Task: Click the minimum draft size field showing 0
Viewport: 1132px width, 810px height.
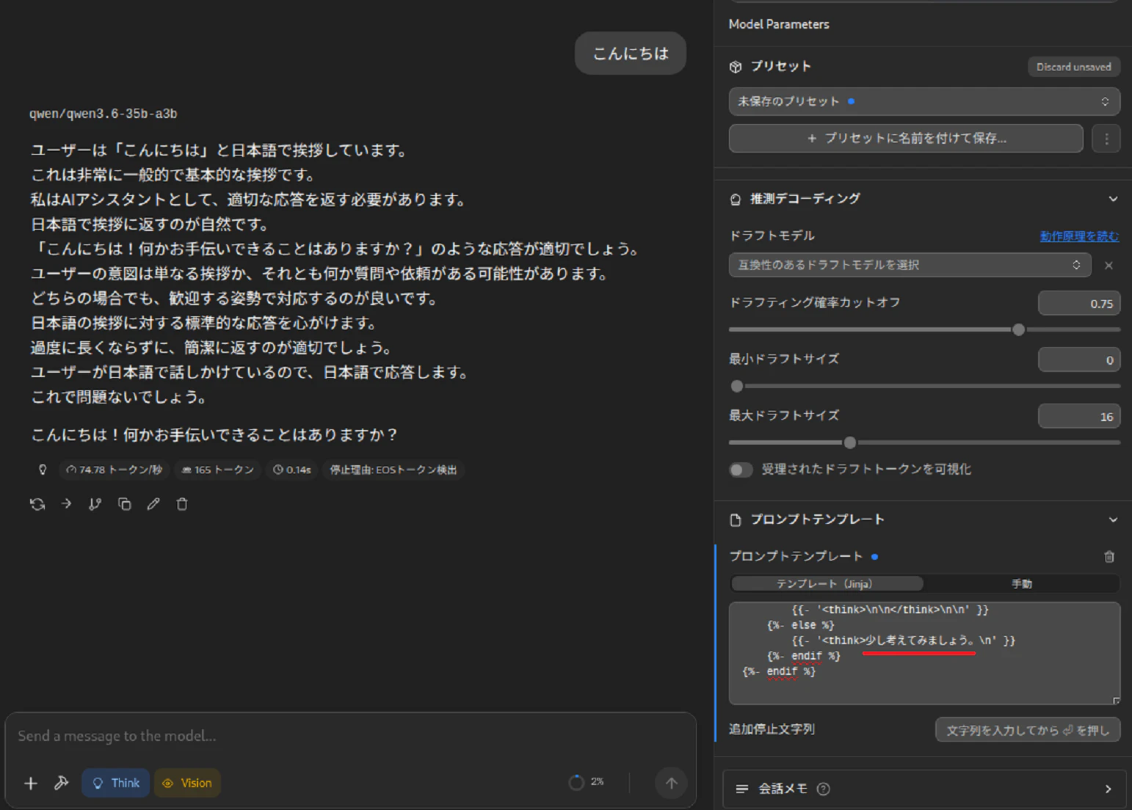Action: [x=1078, y=360]
